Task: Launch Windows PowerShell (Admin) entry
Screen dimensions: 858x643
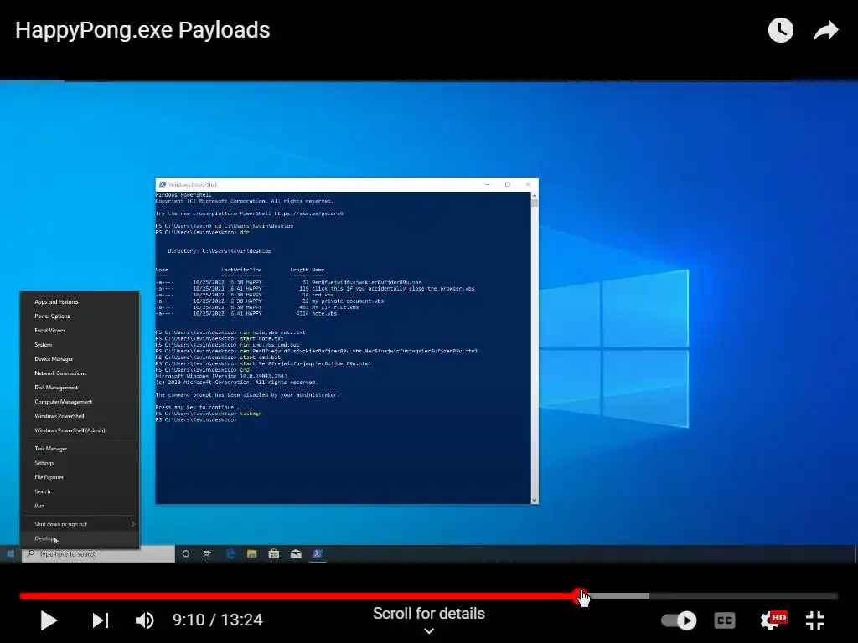Action: coord(80,430)
